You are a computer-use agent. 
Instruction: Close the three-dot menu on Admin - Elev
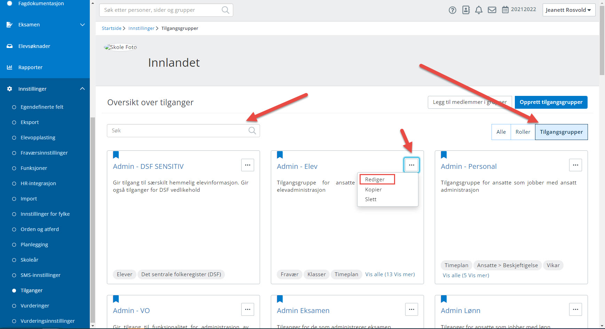coord(411,165)
